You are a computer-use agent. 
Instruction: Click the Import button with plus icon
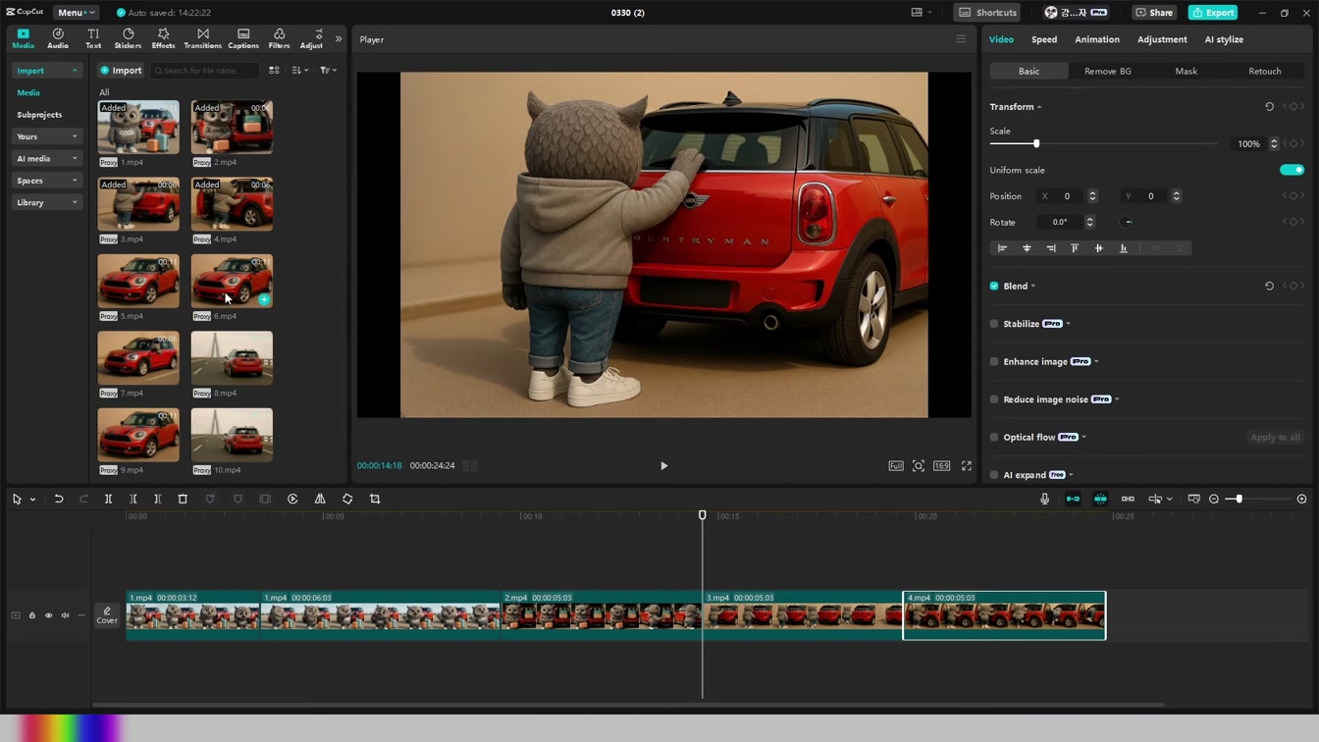121,71
